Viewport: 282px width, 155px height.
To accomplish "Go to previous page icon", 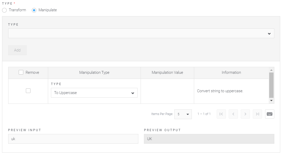I will coord(233,114).
